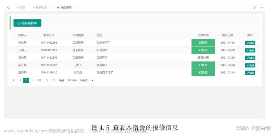Edit the 宿舍的灯坏了 repair record
The height and width of the screenshot is (134, 276).
(250, 73)
